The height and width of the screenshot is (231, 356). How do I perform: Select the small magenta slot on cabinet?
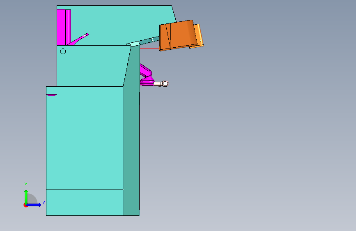pos(52,95)
